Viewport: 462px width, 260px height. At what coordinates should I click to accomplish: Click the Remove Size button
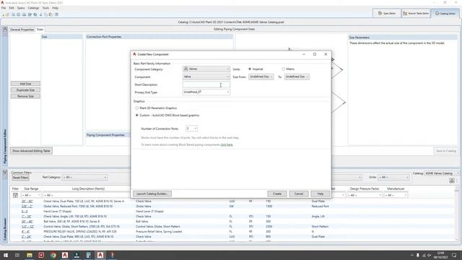pyautogui.click(x=25, y=96)
